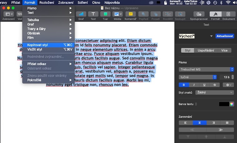Click the Graf chart toolbar icon
Screen dimensions: 237x143
point(81,14)
